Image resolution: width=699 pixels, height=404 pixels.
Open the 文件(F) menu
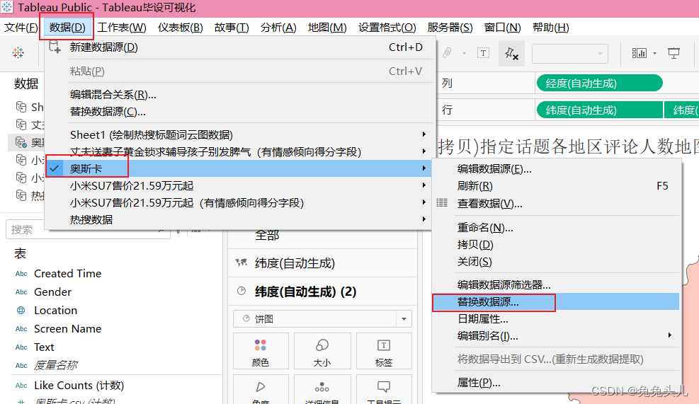21,28
